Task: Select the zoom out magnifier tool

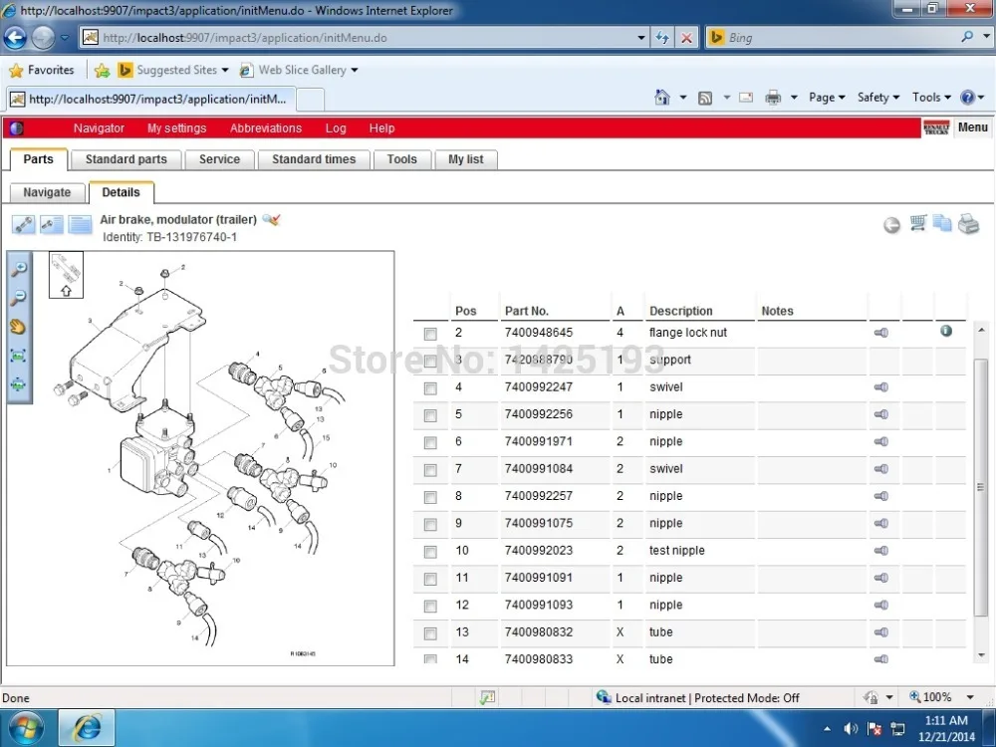Action: pos(19,296)
